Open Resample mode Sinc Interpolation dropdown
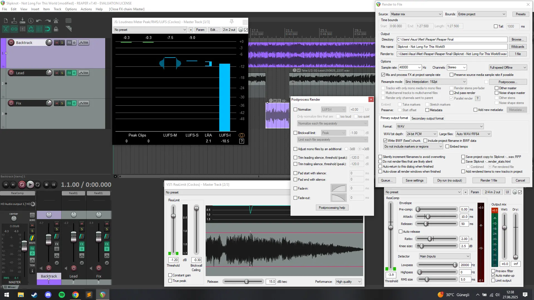The height and width of the screenshot is (300, 534). 435,82
